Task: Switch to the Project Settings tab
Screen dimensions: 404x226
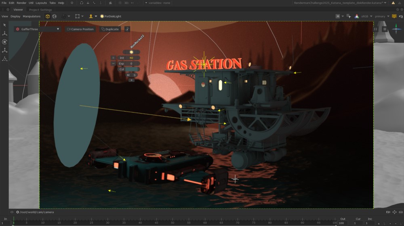Action: coord(40,10)
